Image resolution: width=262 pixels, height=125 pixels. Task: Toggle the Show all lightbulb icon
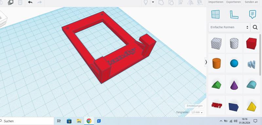point(146,2)
